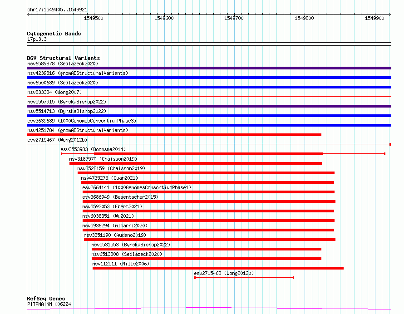Open nsv5593053 (Ebert2021) variant

click(112, 206)
